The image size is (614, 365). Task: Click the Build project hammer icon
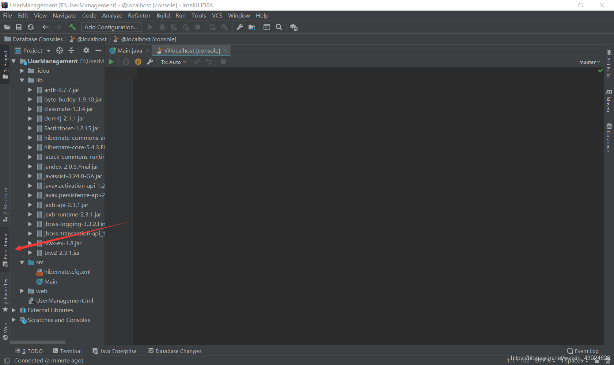coord(72,27)
